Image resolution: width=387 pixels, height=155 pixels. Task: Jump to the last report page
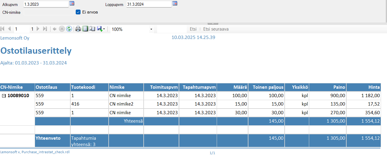pyautogui.click(x=45, y=29)
